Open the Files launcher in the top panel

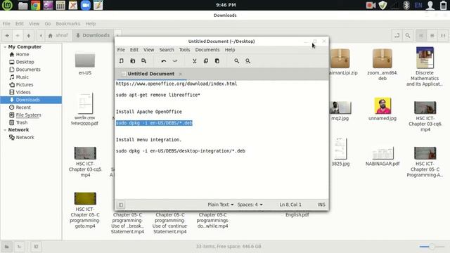pyautogui.click(x=23, y=5)
